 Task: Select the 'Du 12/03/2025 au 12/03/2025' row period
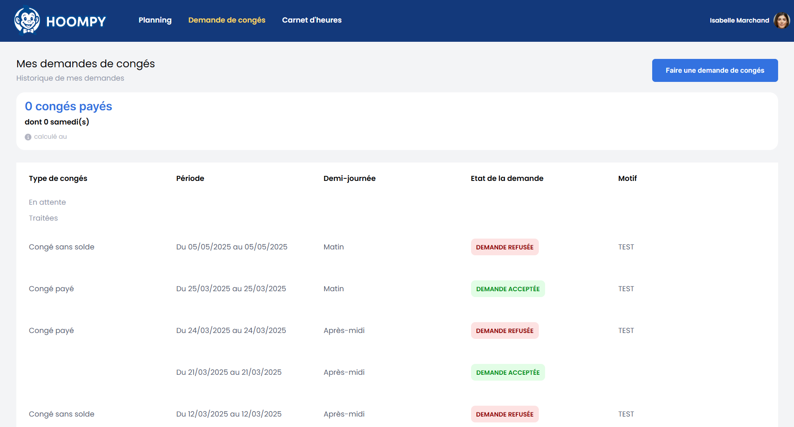pyautogui.click(x=228, y=414)
